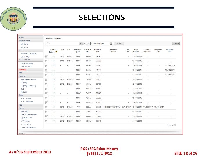
Task: Open the edit icon for control number 186
Action: click(46, 61)
